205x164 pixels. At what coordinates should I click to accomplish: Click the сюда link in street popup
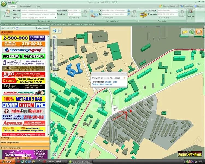coord(115,82)
